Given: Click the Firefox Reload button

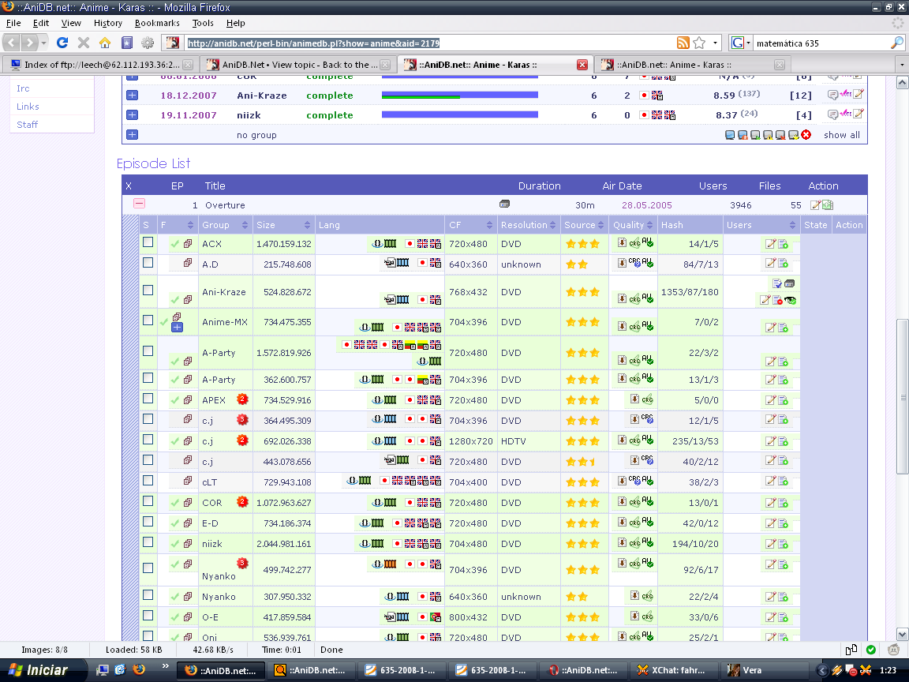Looking at the screenshot, I should pos(62,43).
